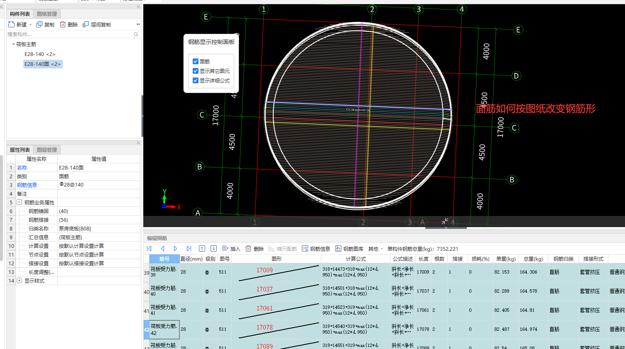The width and height of the screenshot is (625, 349).
Task: Click the 总重(kg) column header
Action: 533,259
